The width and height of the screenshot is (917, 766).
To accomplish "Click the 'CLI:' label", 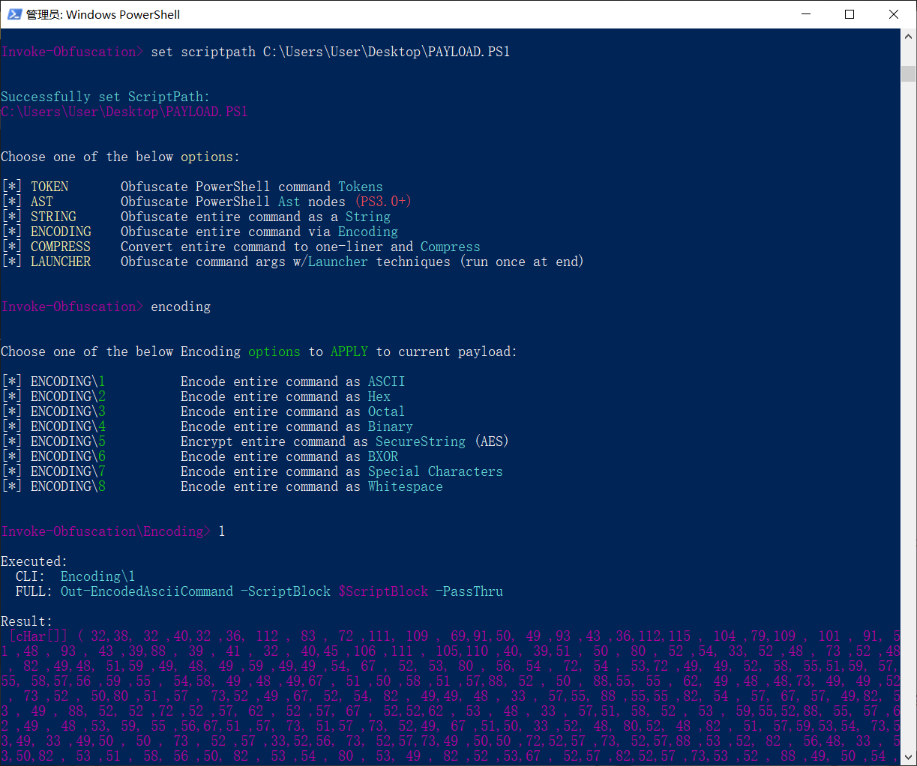I will [31, 576].
